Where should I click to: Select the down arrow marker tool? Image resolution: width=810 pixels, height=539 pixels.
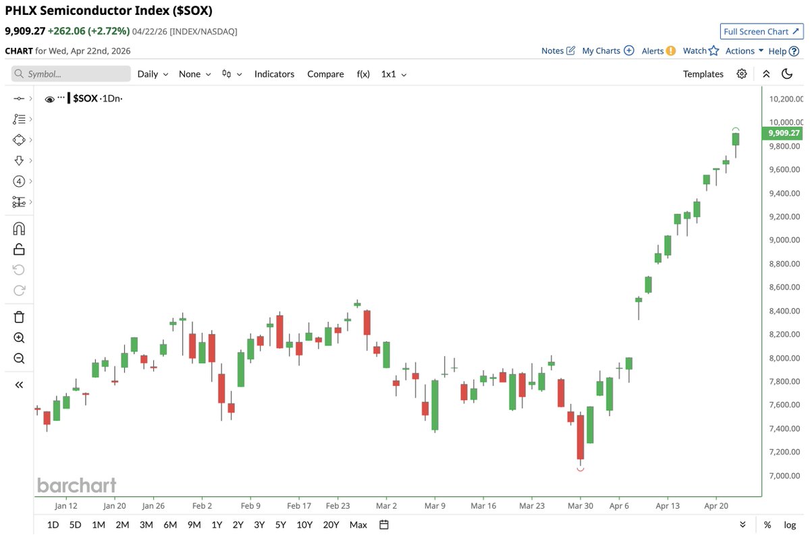(19, 161)
